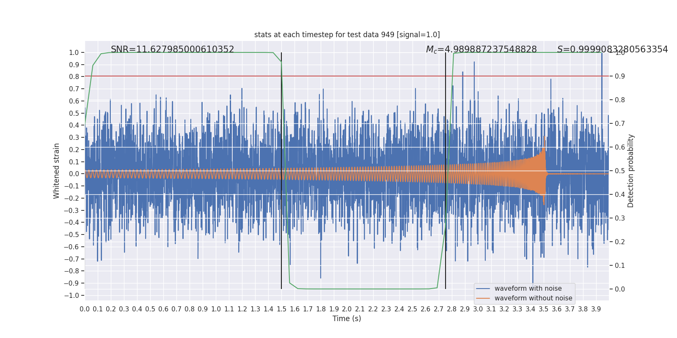The image size is (677, 338).
Task: Click the −0.4 tick on the Whitened strain axis
Action: point(72,223)
